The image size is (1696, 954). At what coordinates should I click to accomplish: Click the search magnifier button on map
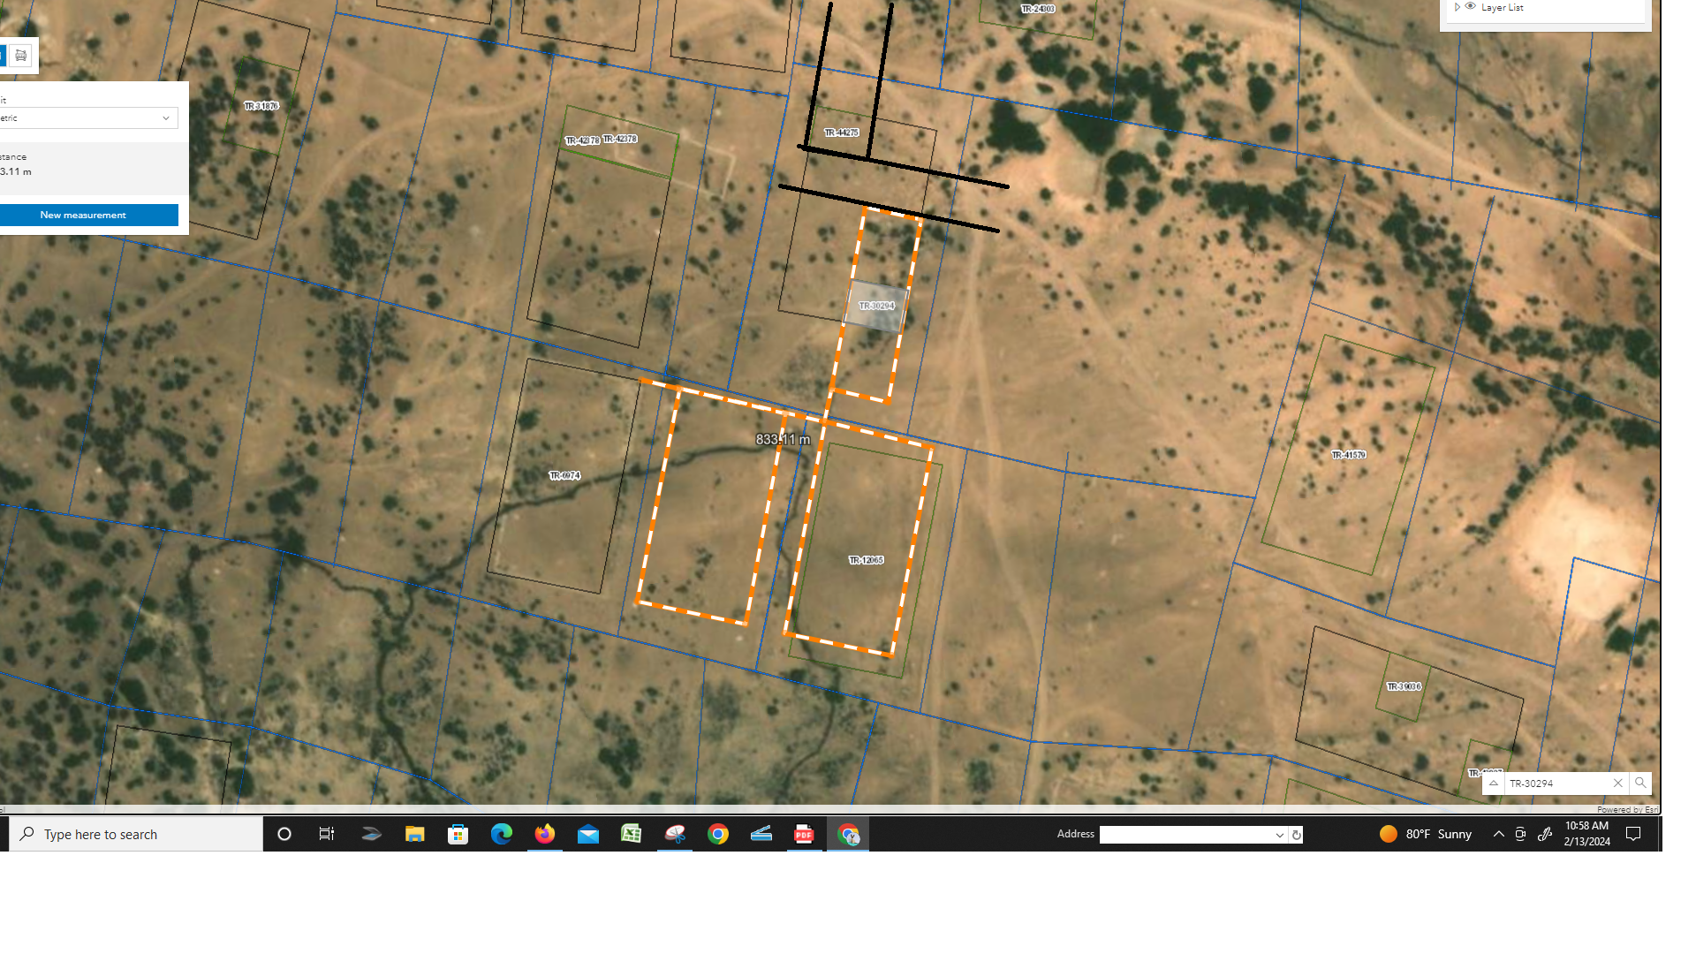tap(1640, 784)
